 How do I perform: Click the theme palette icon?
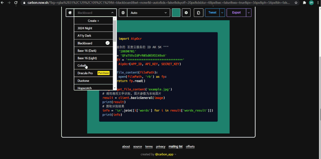pos(70,13)
